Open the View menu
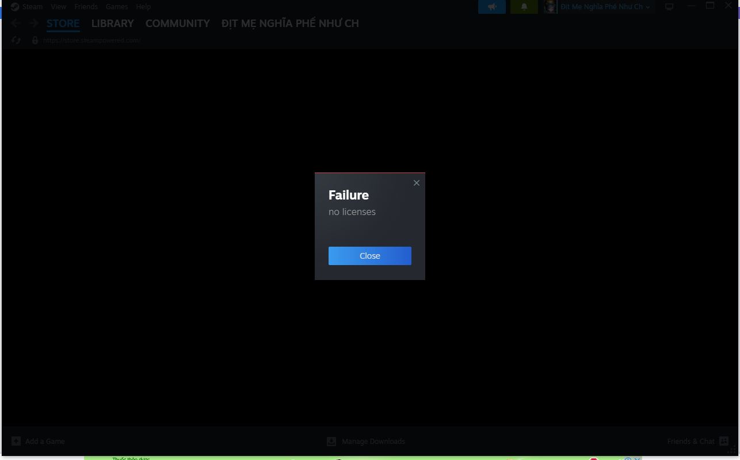This screenshot has width=740, height=460. tap(58, 7)
